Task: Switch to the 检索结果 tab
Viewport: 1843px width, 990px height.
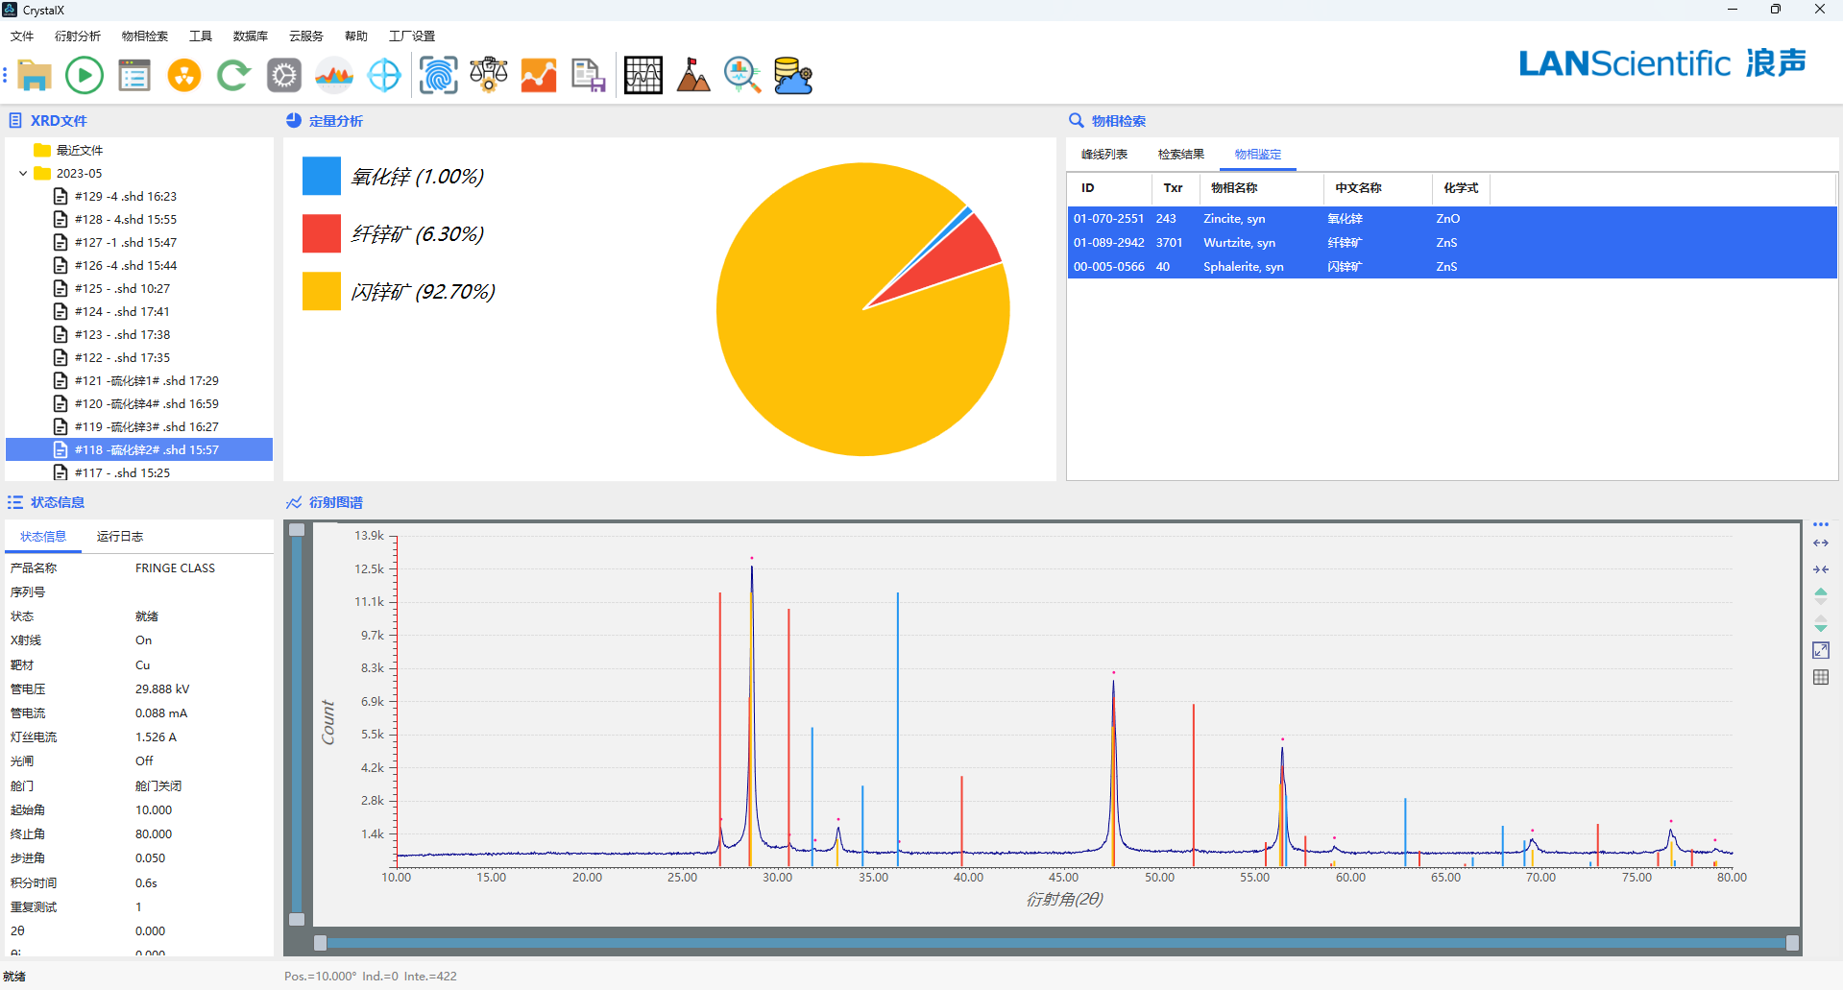Action: pyautogui.click(x=1180, y=155)
